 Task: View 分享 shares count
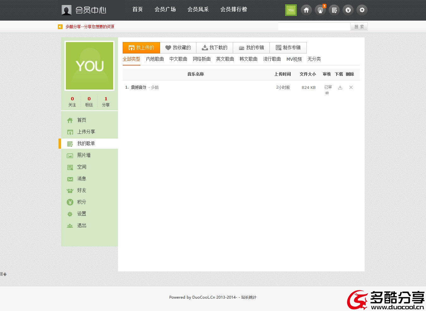(x=106, y=102)
